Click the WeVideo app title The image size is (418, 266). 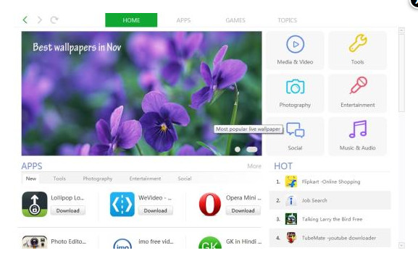(x=155, y=198)
